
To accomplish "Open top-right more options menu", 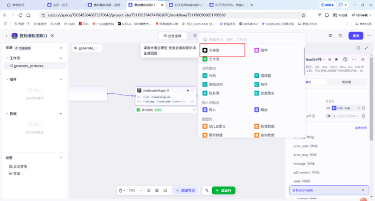I will coord(369,36).
